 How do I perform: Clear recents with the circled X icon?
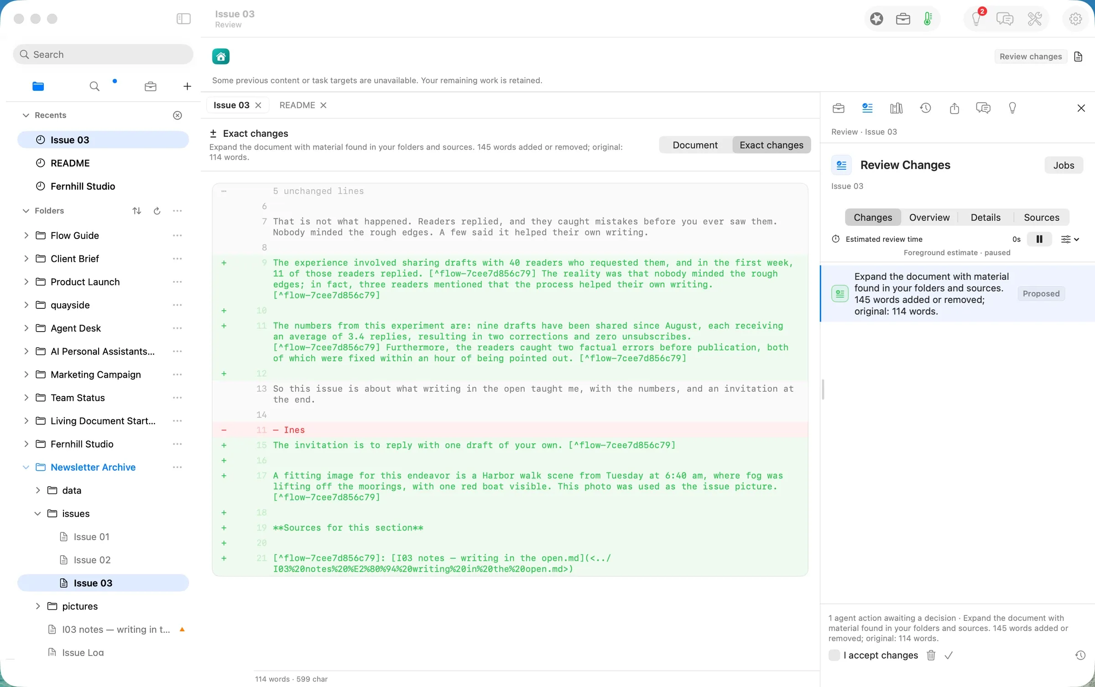point(177,115)
